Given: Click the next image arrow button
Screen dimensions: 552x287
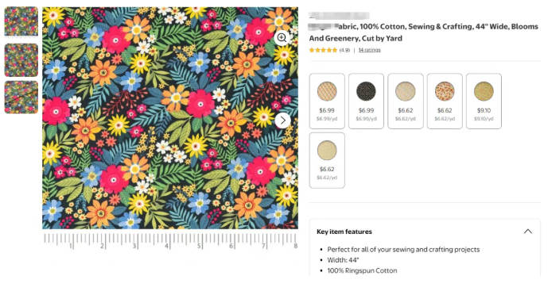Looking at the screenshot, I should point(282,121).
